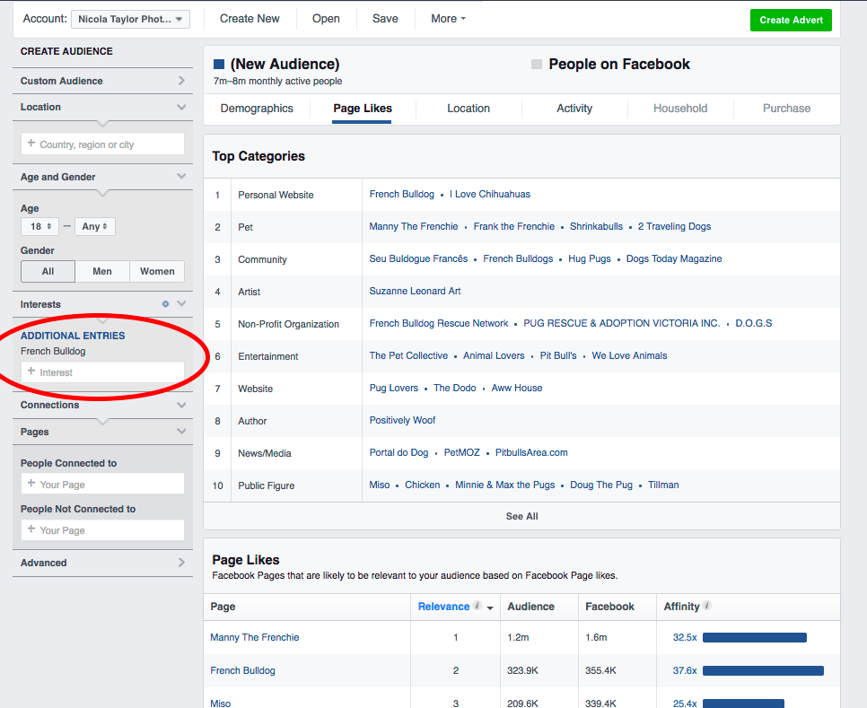Open the maximum age Any dropdown
Image resolution: width=867 pixels, height=708 pixels.
coord(94,226)
